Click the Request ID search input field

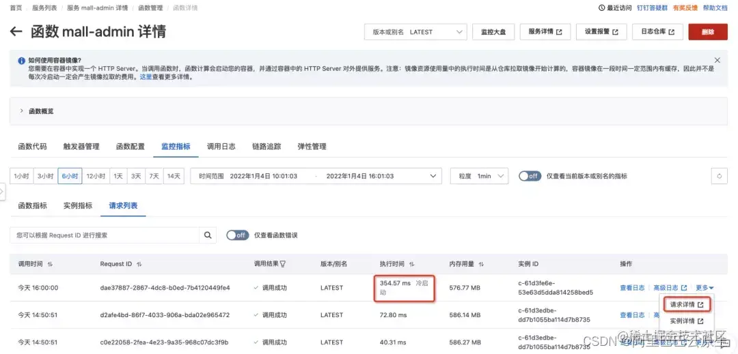tap(104, 235)
